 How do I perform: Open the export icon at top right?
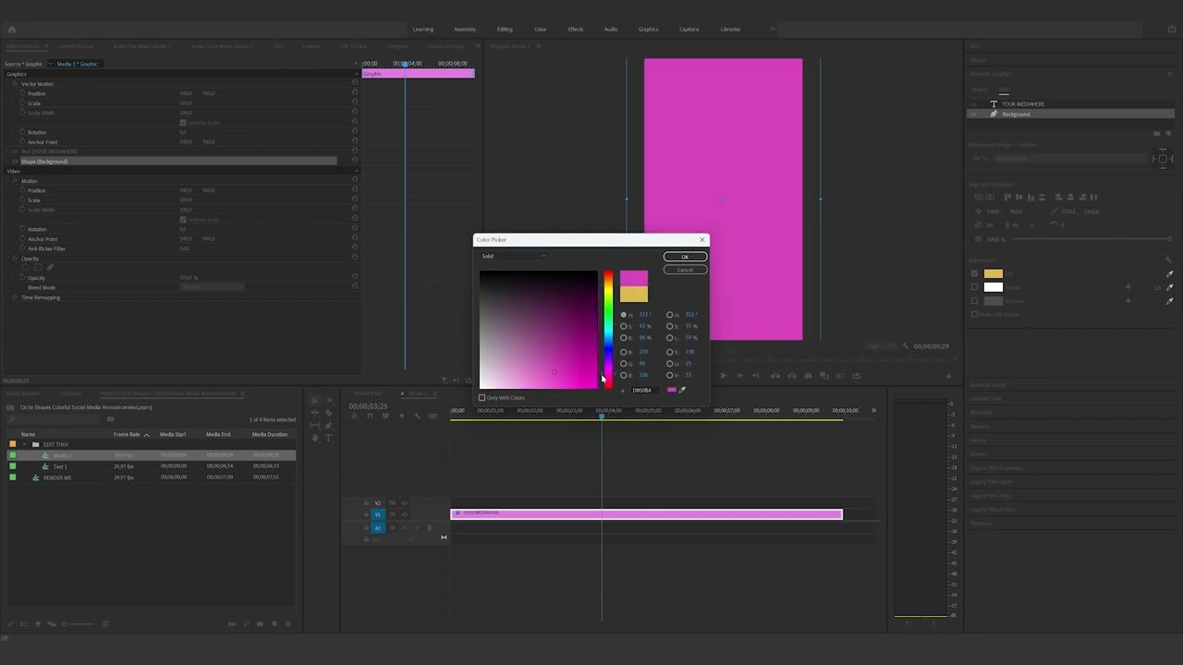1172,30
